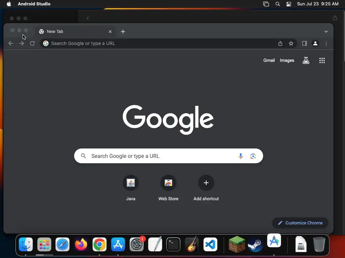
Task: Launch Visual Studio Code from dock
Action: 210,245
